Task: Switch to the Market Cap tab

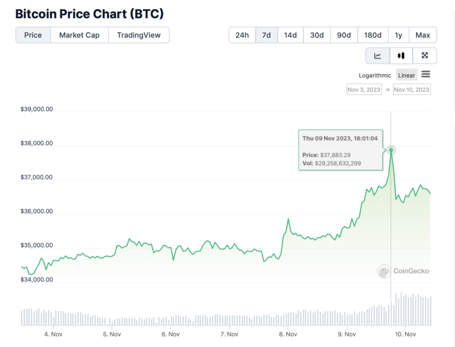Action: 79,35
